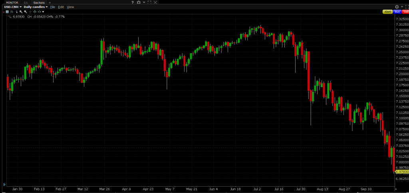Open the File menu
Screen dimensions: 409x193
point(52,7)
